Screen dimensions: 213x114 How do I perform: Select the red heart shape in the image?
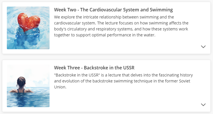(x=28, y=20)
